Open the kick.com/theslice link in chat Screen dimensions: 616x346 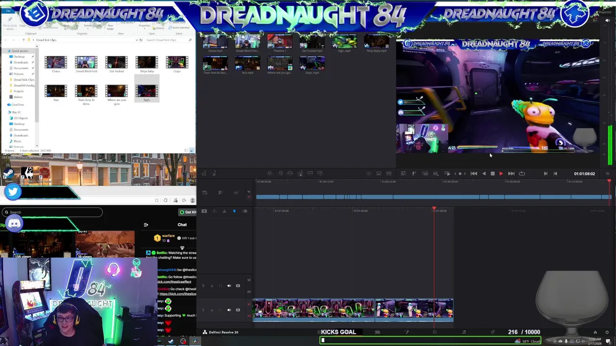(x=178, y=294)
